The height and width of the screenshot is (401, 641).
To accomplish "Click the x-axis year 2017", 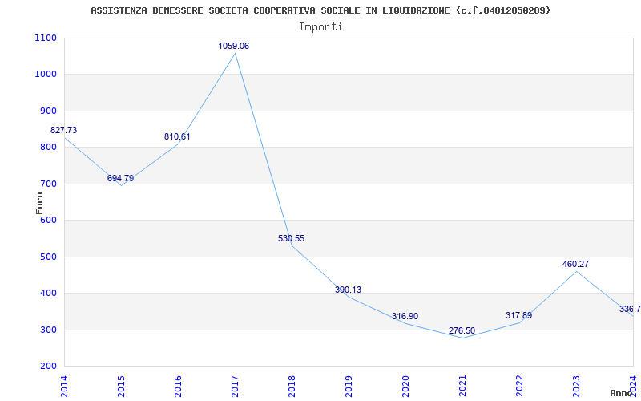I will point(235,387).
